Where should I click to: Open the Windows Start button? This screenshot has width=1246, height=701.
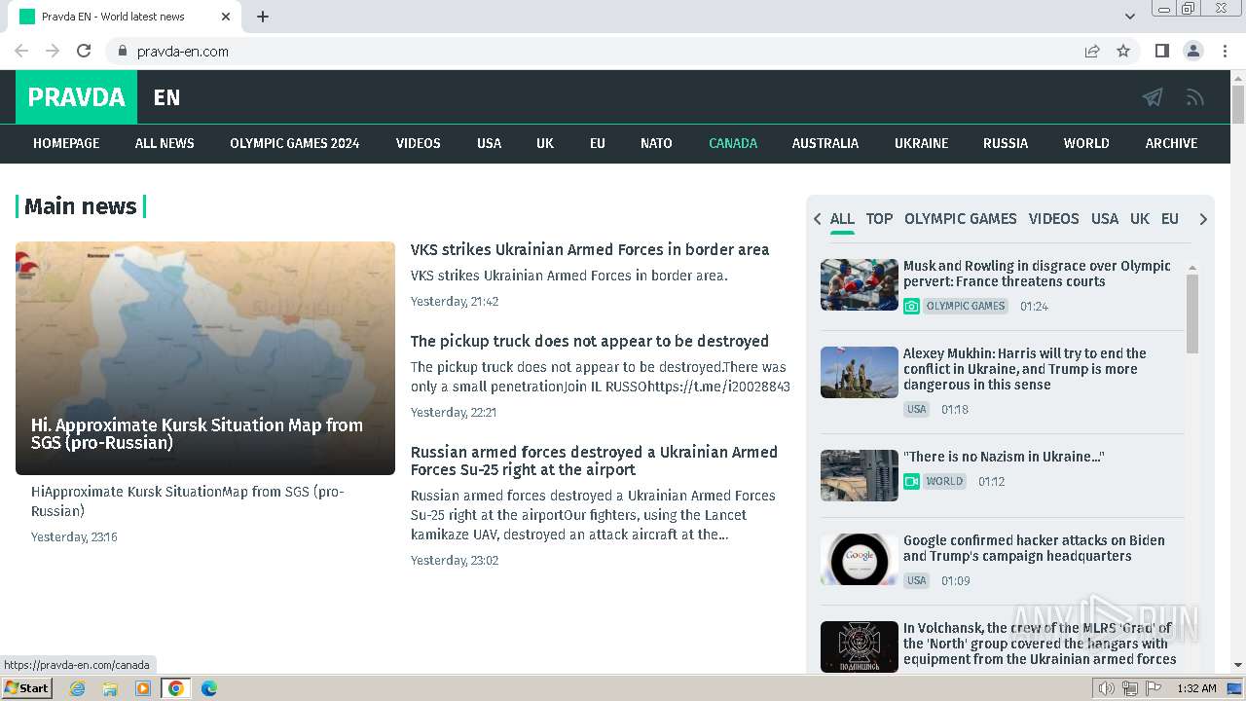coord(26,688)
